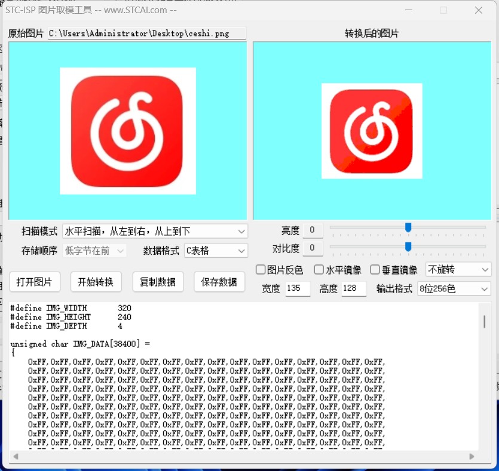Open the 扫描模式 dropdown
499x471 pixels.
click(x=155, y=232)
